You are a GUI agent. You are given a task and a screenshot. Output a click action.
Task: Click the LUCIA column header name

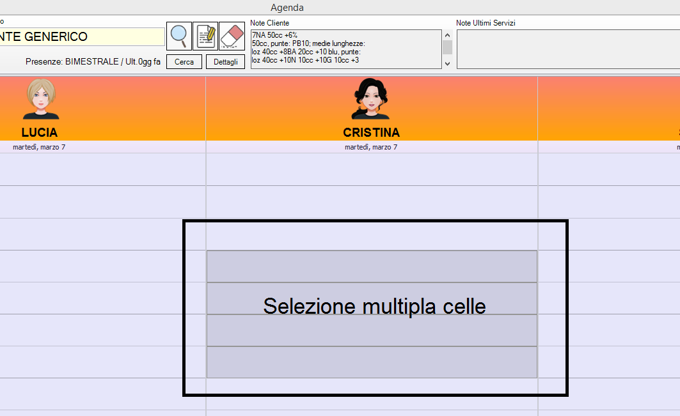pyautogui.click(x=40, y=133)
